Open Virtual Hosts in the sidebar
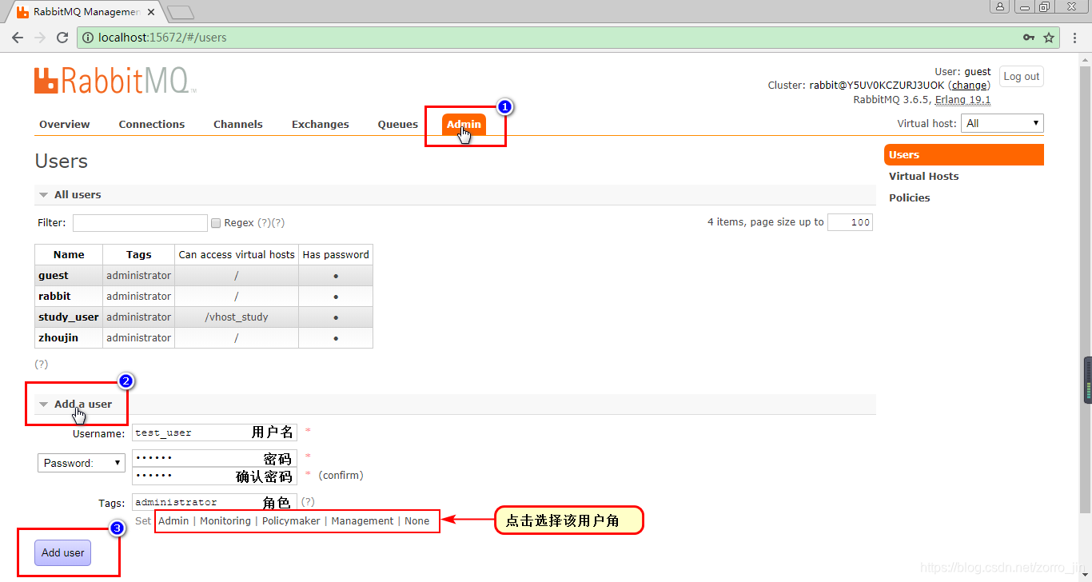 (x=923, y=177)
